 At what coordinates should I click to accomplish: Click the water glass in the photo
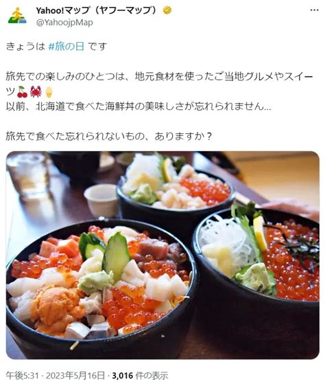point(28,175)
